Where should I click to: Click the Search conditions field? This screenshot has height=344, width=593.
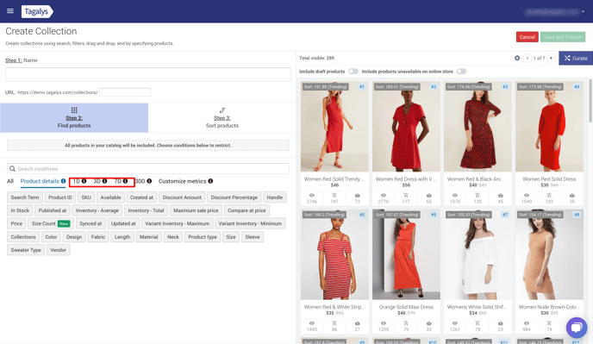click(x=148, y=168)
